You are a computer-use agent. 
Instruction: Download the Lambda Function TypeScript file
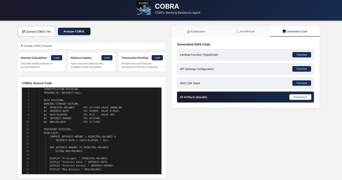(302, 55)
